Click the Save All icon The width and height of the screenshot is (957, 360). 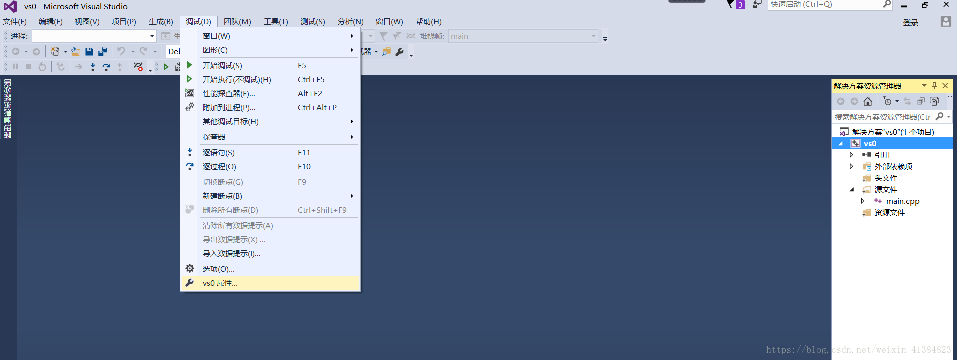(x=103, y=51)
